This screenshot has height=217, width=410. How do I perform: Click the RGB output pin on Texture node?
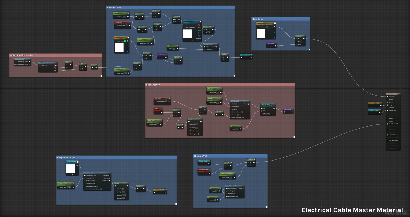click(x=200, y=25)
